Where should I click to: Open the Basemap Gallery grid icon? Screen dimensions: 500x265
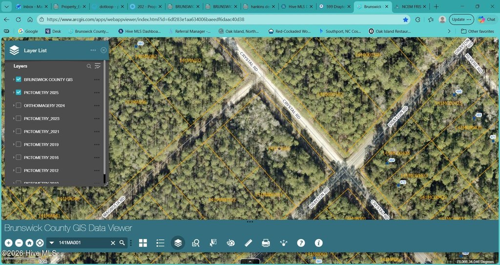point(143,243)
